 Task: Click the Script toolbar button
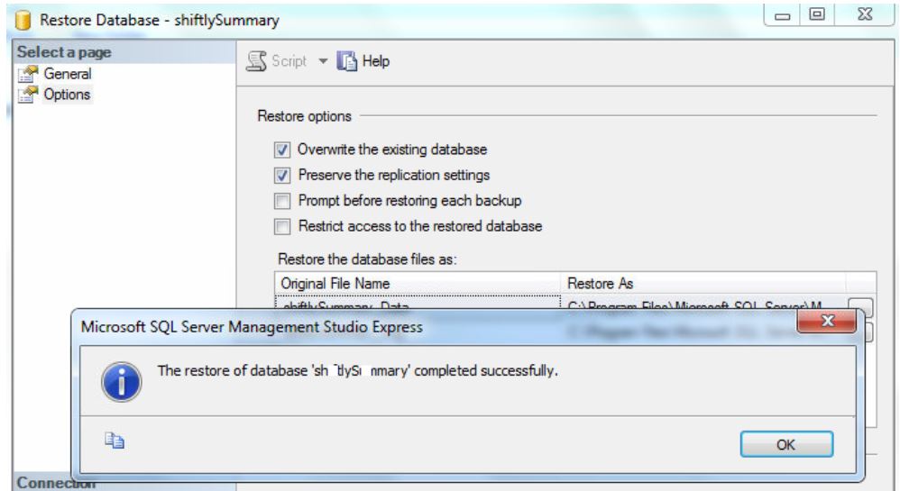(277, 60)
